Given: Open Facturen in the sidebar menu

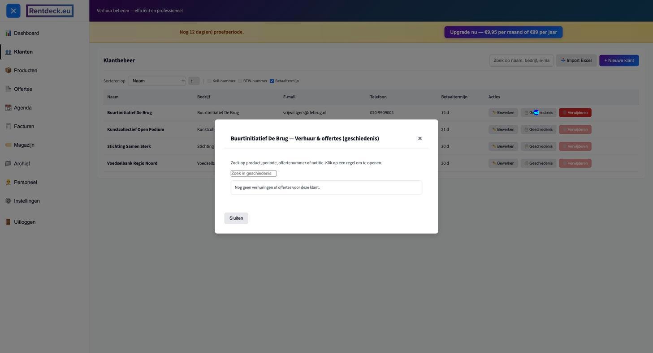Looking at the screenshot, I should point(24,127).
